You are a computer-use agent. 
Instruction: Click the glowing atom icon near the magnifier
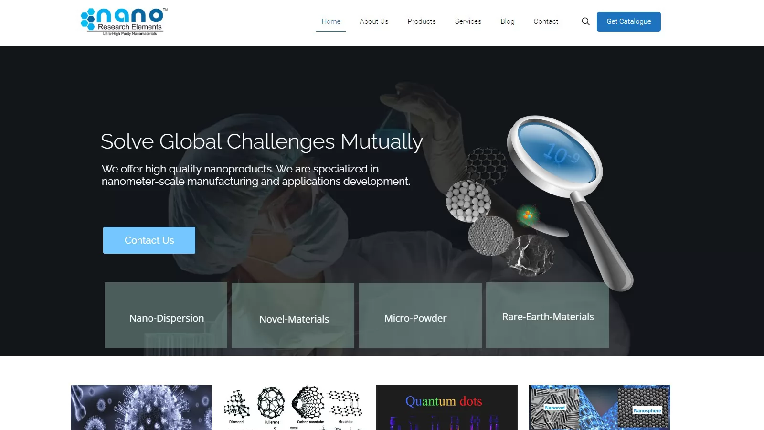tap(528, 215)
